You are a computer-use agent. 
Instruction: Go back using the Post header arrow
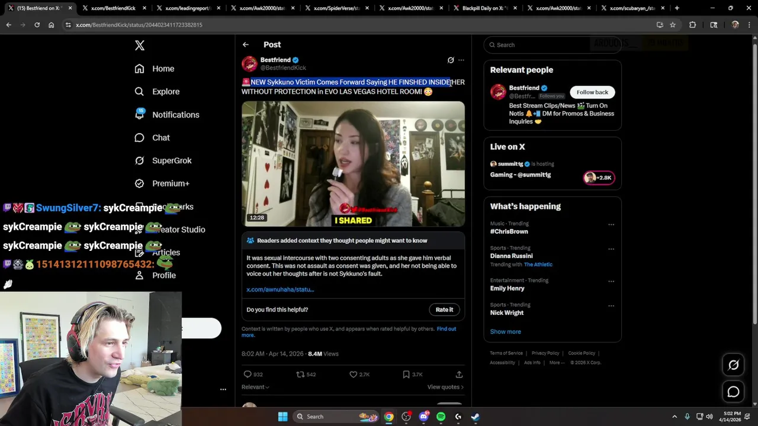click(x=246, y=44)
